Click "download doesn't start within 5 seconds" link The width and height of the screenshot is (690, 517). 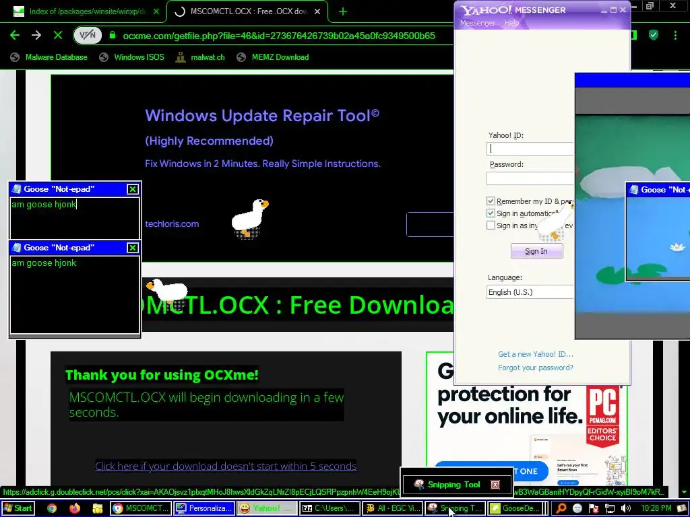pyautogui.click(x=226, y=466)
